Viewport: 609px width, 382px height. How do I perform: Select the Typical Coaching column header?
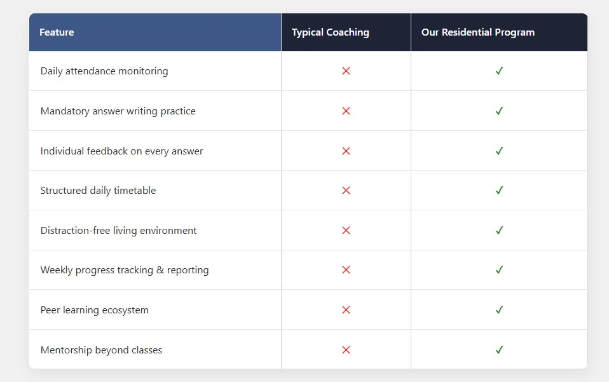[x=330, y=32]
